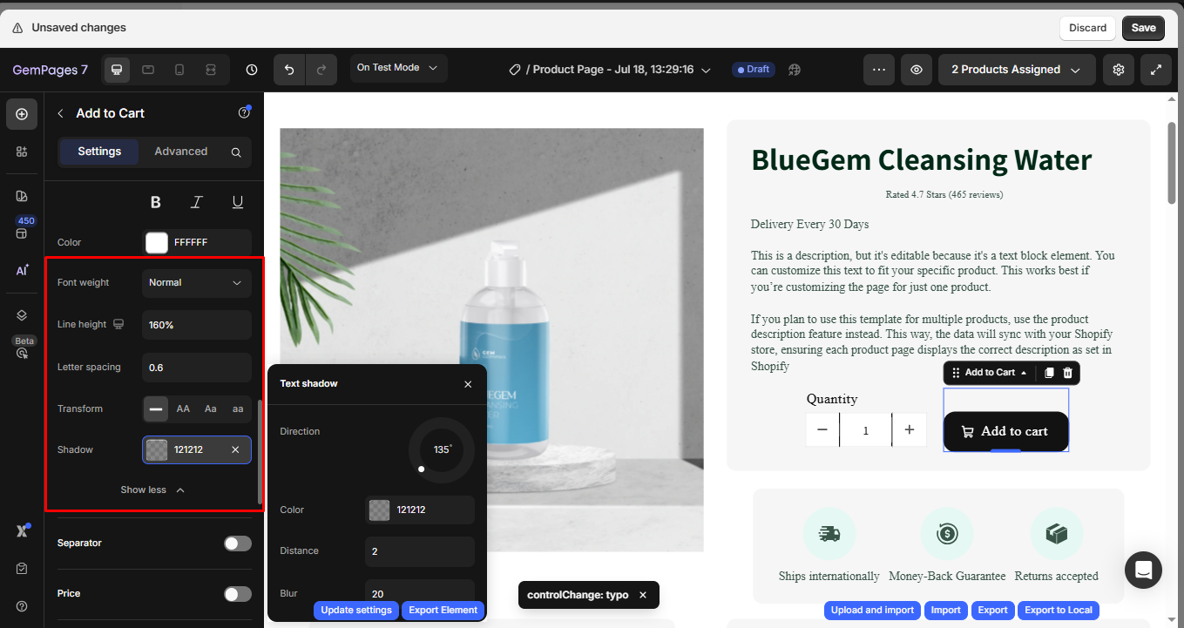Screen dimensions: 1184x628
Task: Open 2 Products Assigned dropdown
Action: (1017, 70)
